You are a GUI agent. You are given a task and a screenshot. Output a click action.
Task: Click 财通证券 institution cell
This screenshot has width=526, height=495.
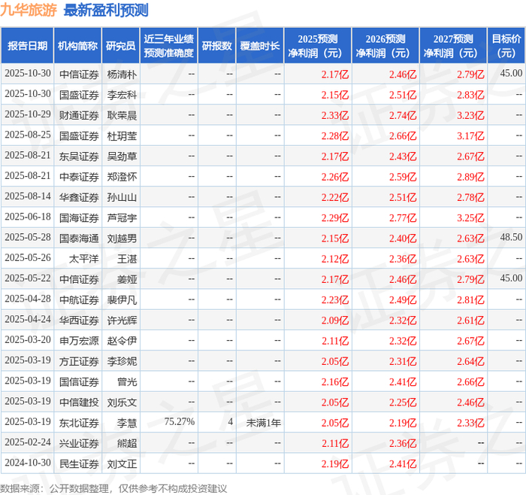tap(79, 115)
